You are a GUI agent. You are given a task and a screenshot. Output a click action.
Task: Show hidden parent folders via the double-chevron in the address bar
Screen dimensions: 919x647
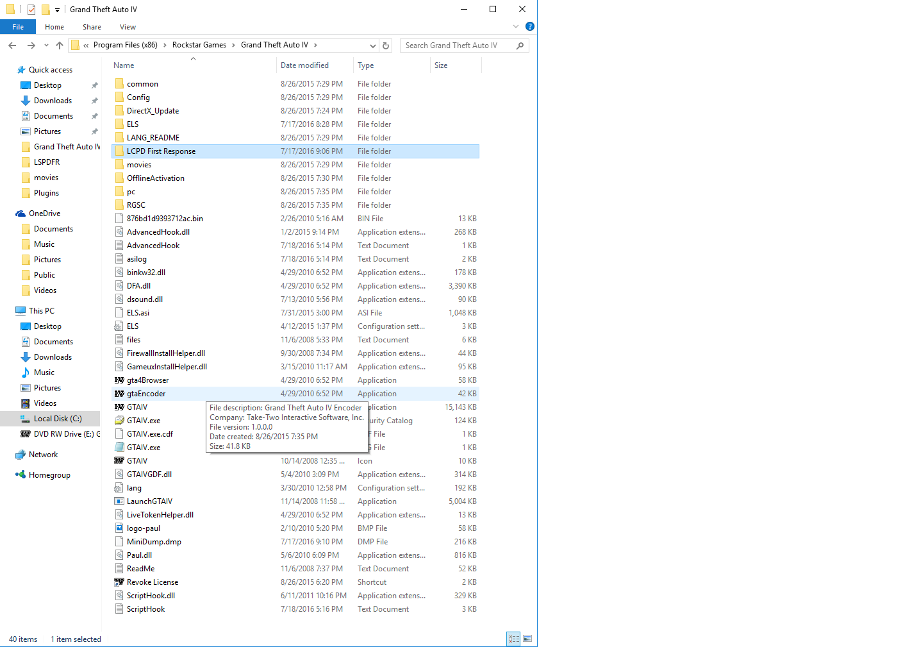[x=86, y=46]
